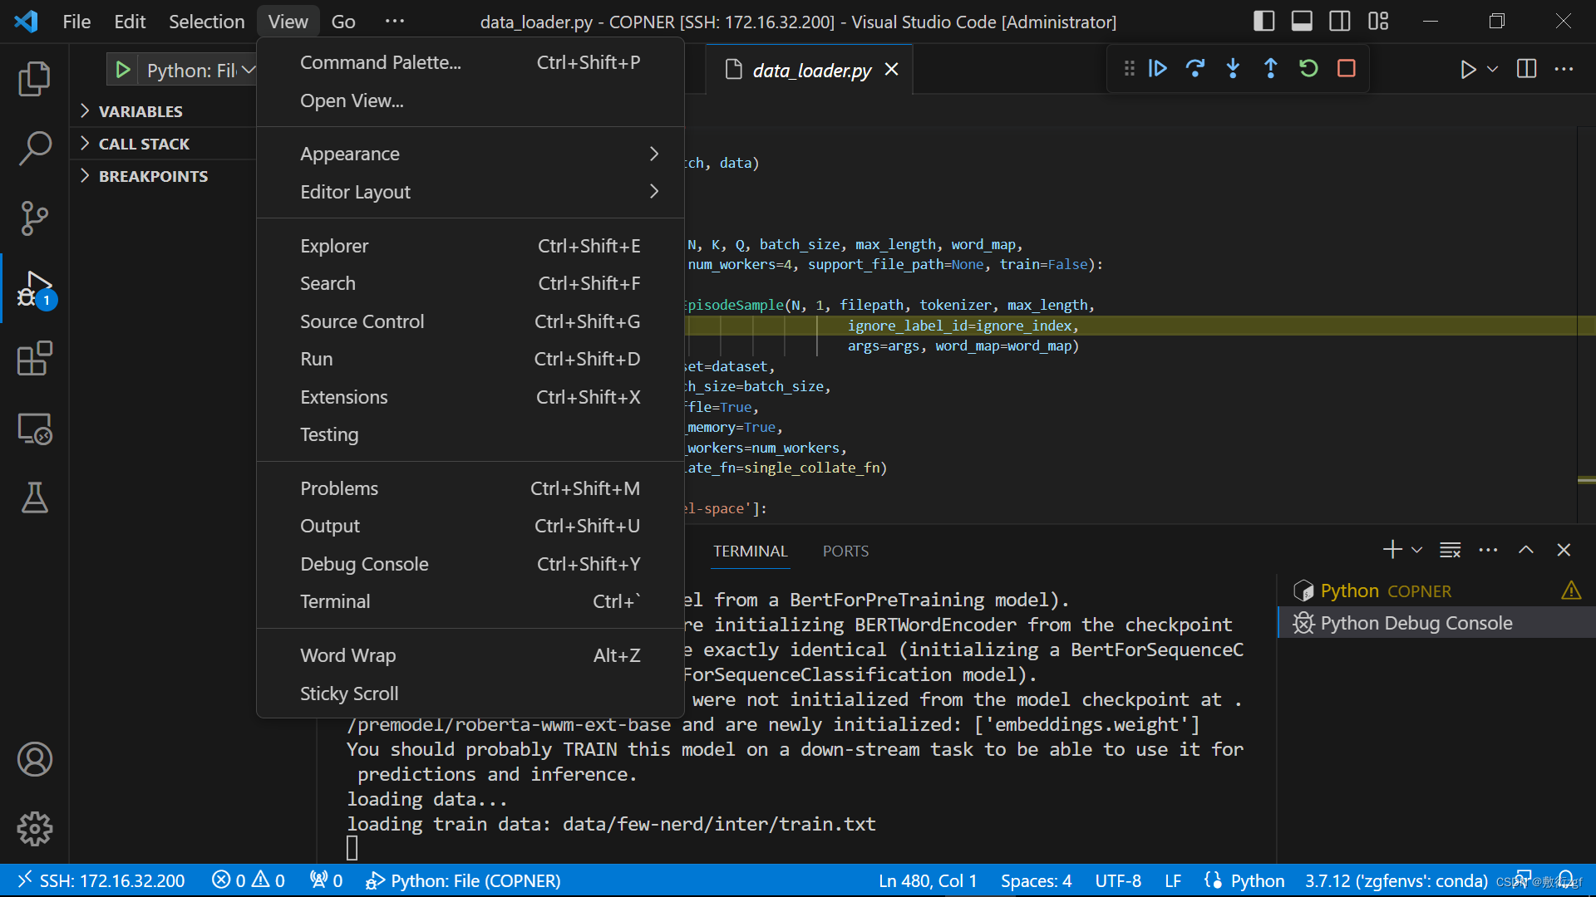This screenshot has width=1596, height=897.
Task: Expand the VARIABLES section
Action: click(x=140, y=110)
